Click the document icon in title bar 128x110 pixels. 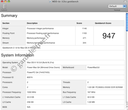pyautogui.click(x=50, y=2)
